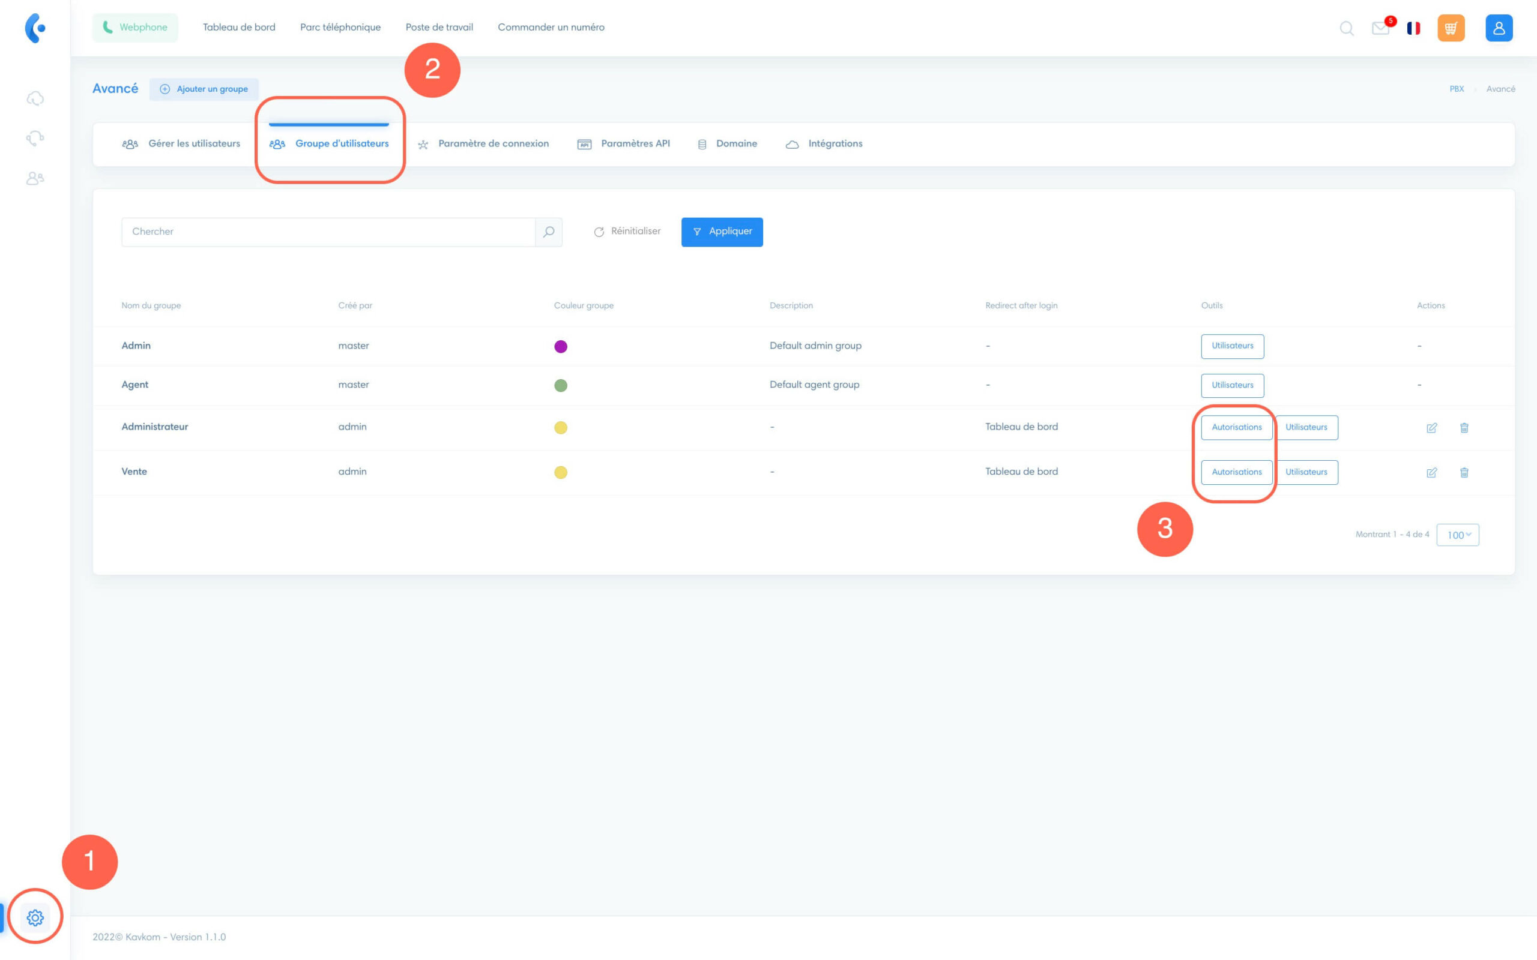This screenshot has width=1537, height=960.
Task: Change language via French flag icon
Action: click(1413, 28)
